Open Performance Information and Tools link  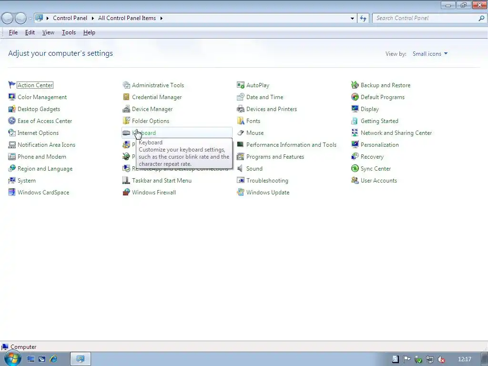pos(291,145)
